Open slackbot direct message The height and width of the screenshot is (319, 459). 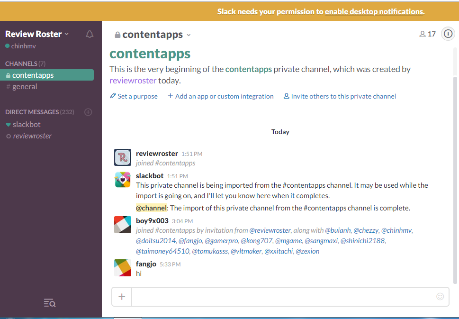(x=27, y=124)
